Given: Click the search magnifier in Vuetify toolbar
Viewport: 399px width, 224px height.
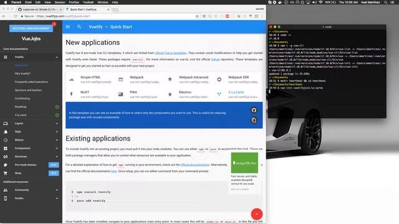Looking at the screenshot, I should click(x=79, y=27).
